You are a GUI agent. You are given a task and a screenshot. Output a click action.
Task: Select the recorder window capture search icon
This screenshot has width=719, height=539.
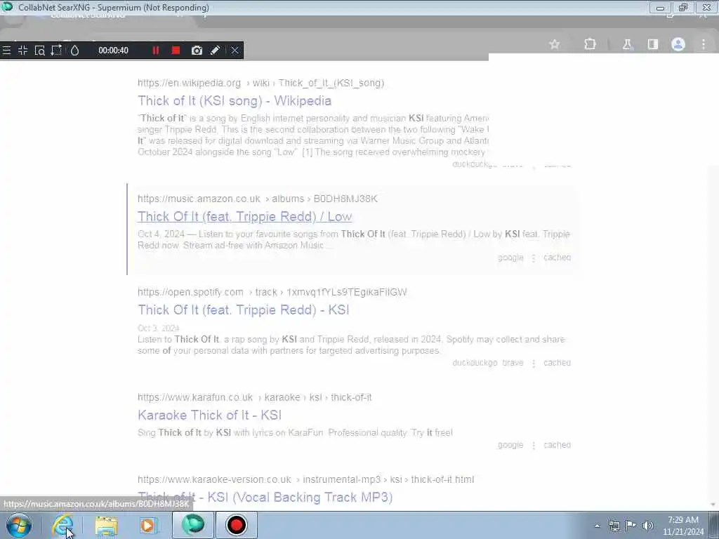pos(40,51)
